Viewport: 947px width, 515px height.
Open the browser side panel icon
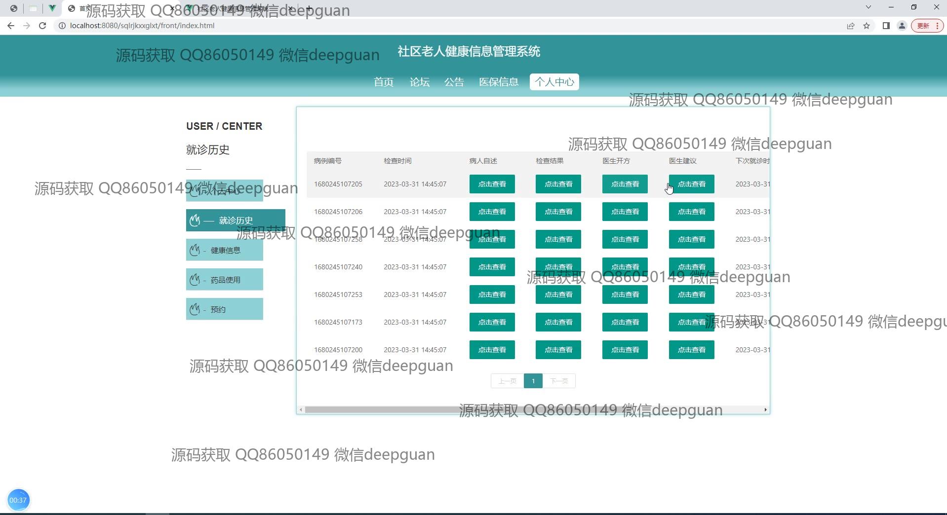click(886, 26)
